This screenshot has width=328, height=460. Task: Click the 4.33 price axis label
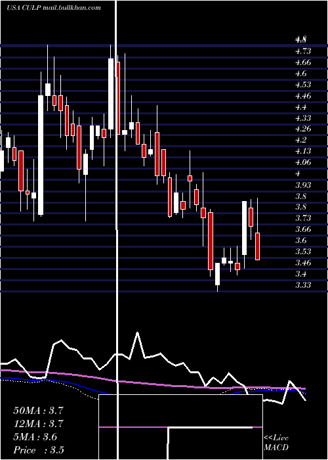[303, 118]
